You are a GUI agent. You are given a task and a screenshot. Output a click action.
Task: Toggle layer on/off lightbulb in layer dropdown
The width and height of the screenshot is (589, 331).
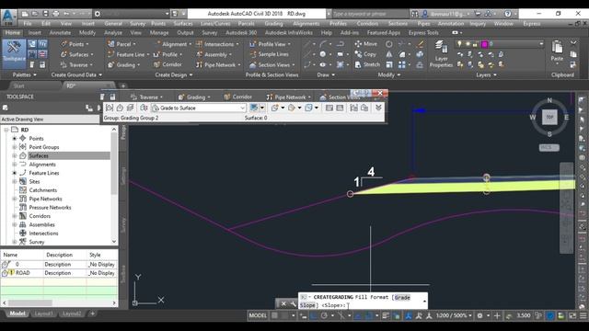click(459, 44)
